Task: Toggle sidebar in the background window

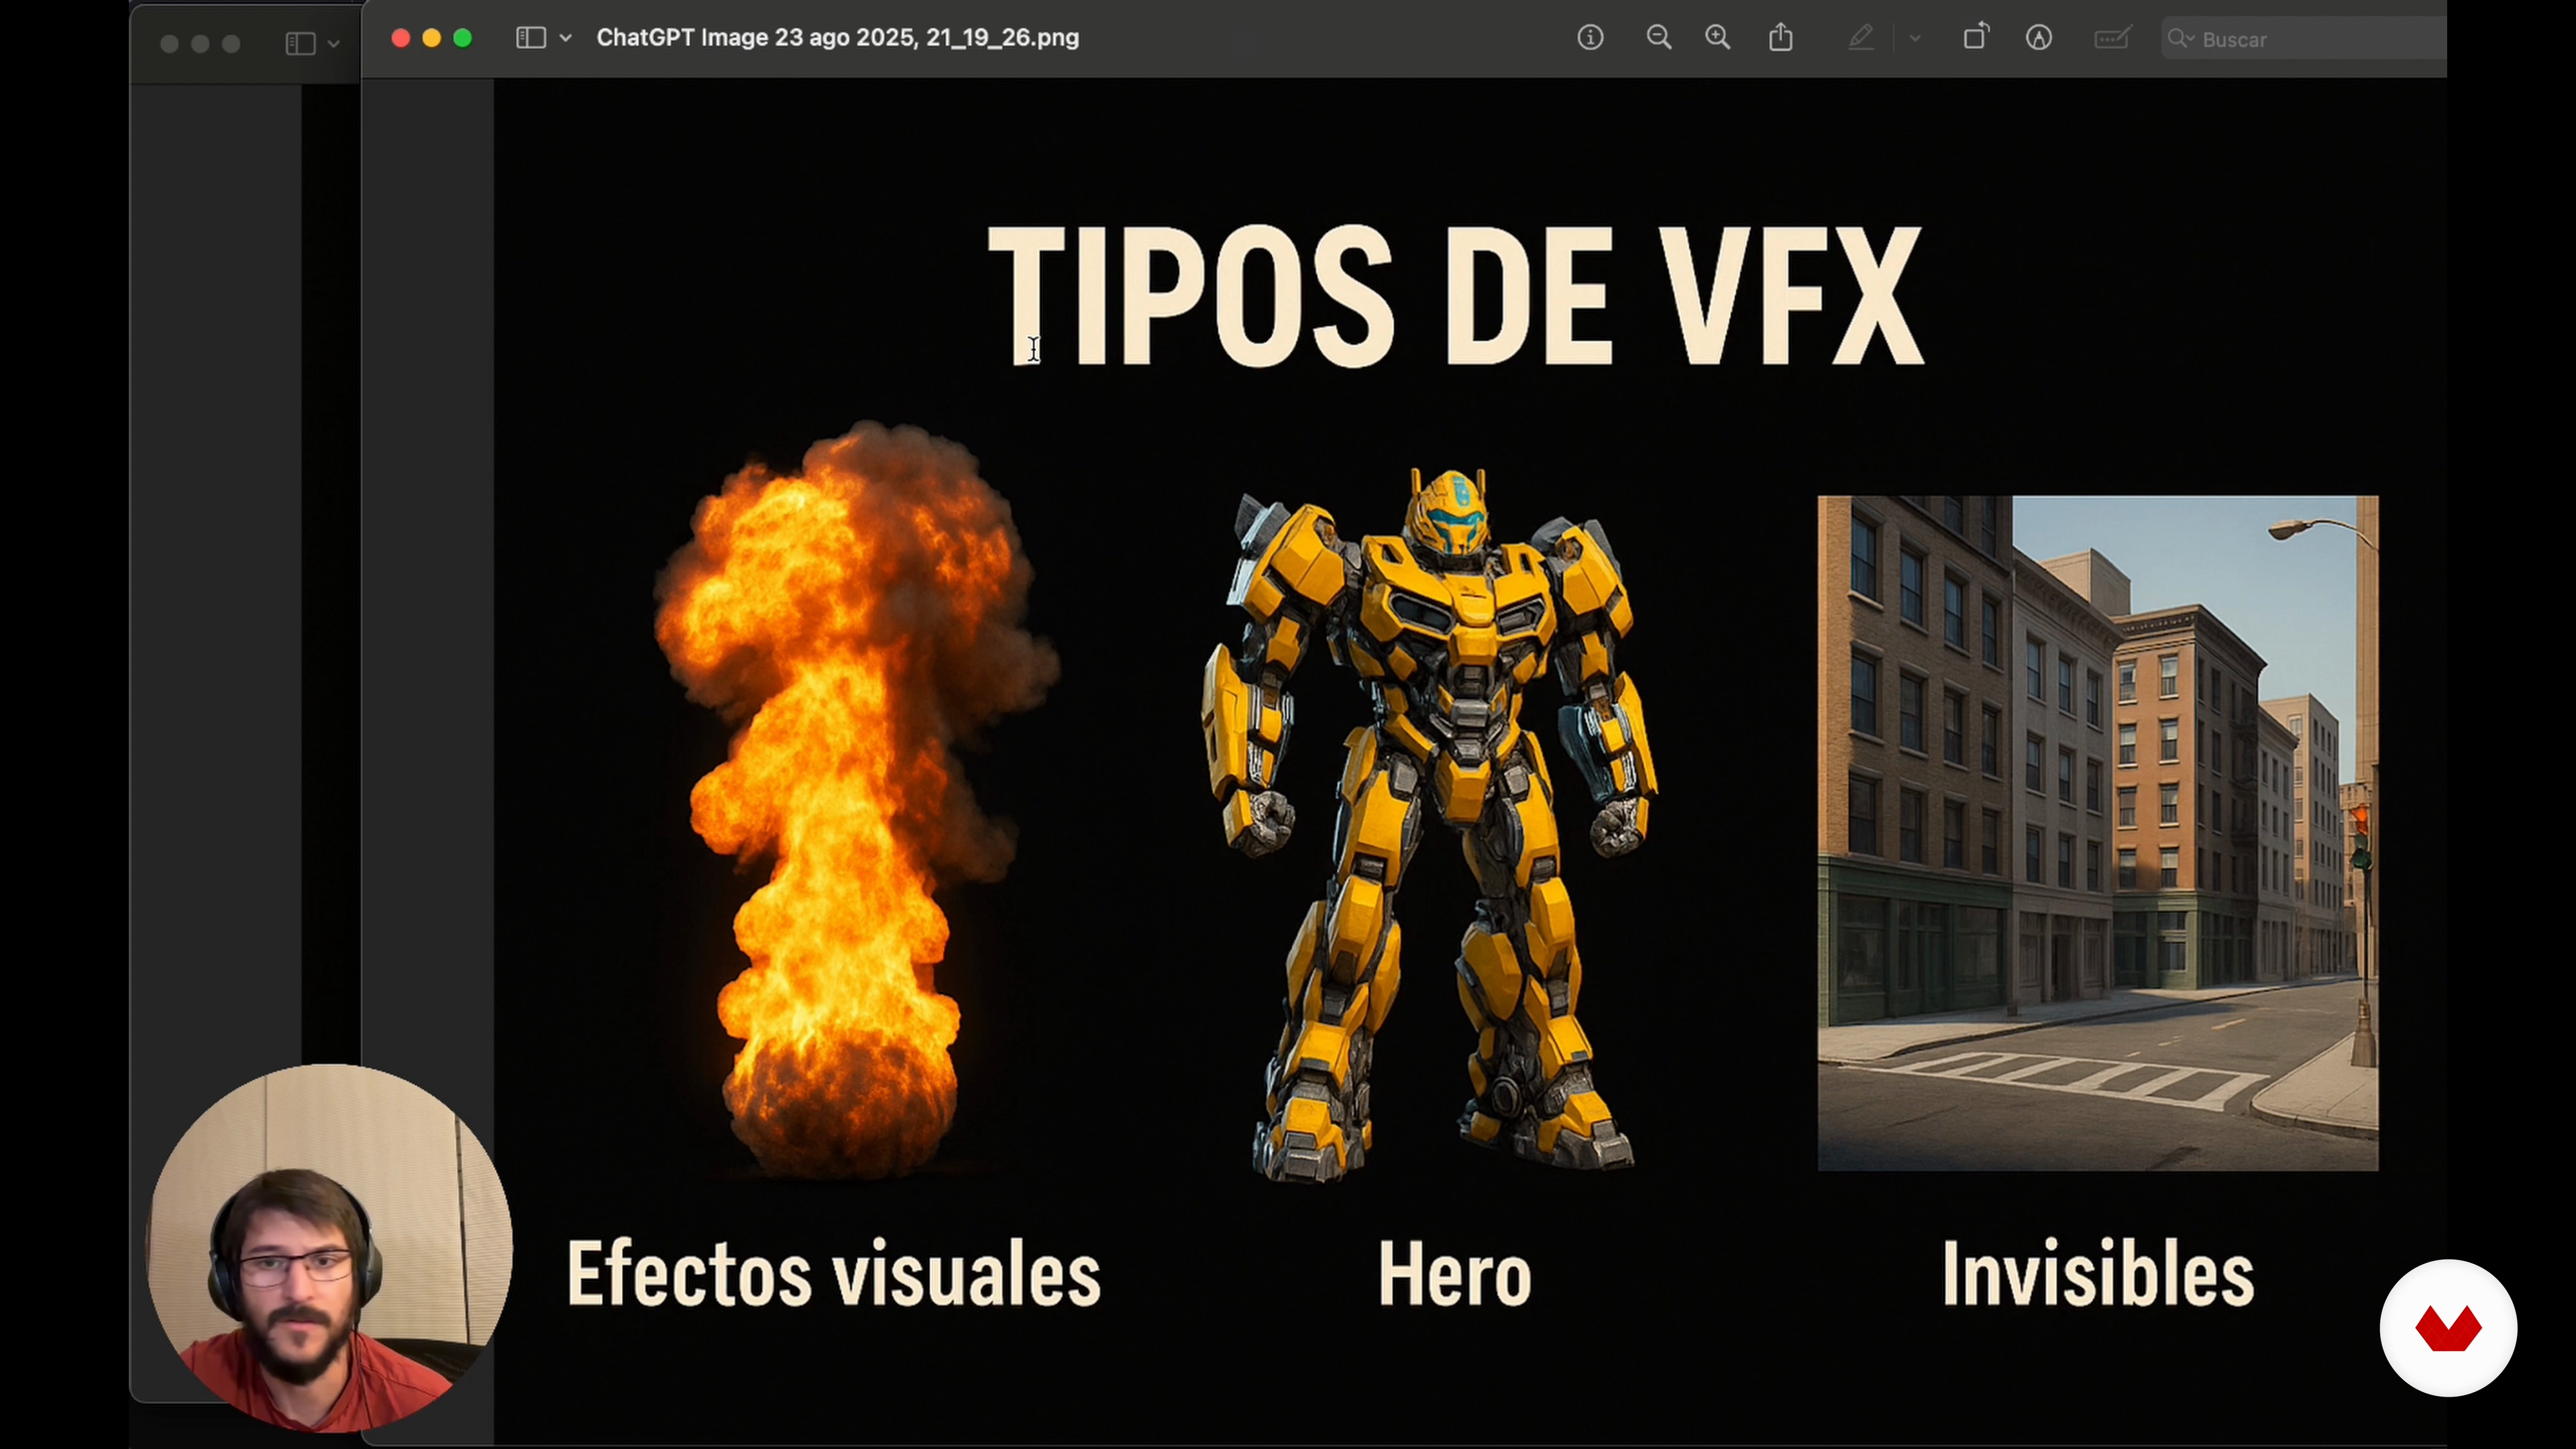Action: click(x=300, y=44)
